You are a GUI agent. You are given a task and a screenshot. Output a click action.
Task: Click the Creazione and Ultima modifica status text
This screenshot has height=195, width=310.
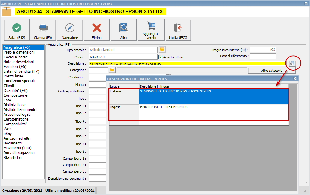pyautogui.click(x=48, y=191)
